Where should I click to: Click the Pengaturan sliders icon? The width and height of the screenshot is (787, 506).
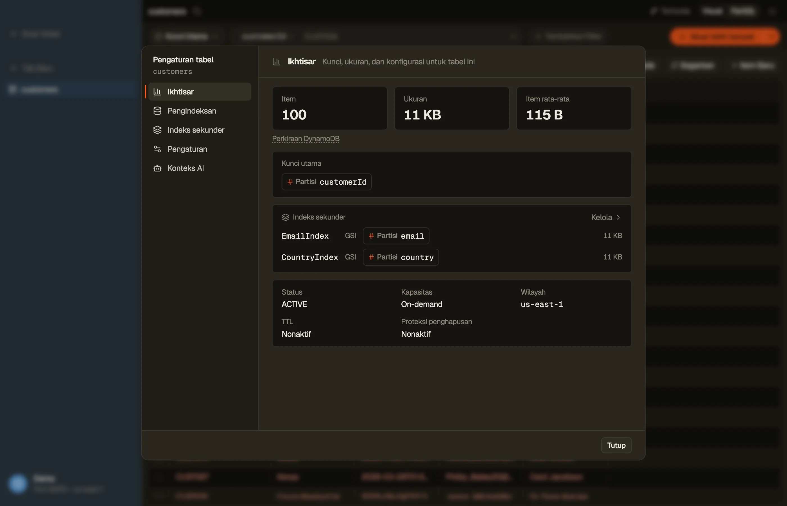click(157, 149)
